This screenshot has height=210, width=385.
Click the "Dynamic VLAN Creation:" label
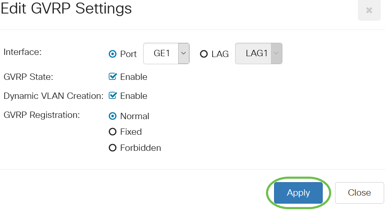pos(53,96)
